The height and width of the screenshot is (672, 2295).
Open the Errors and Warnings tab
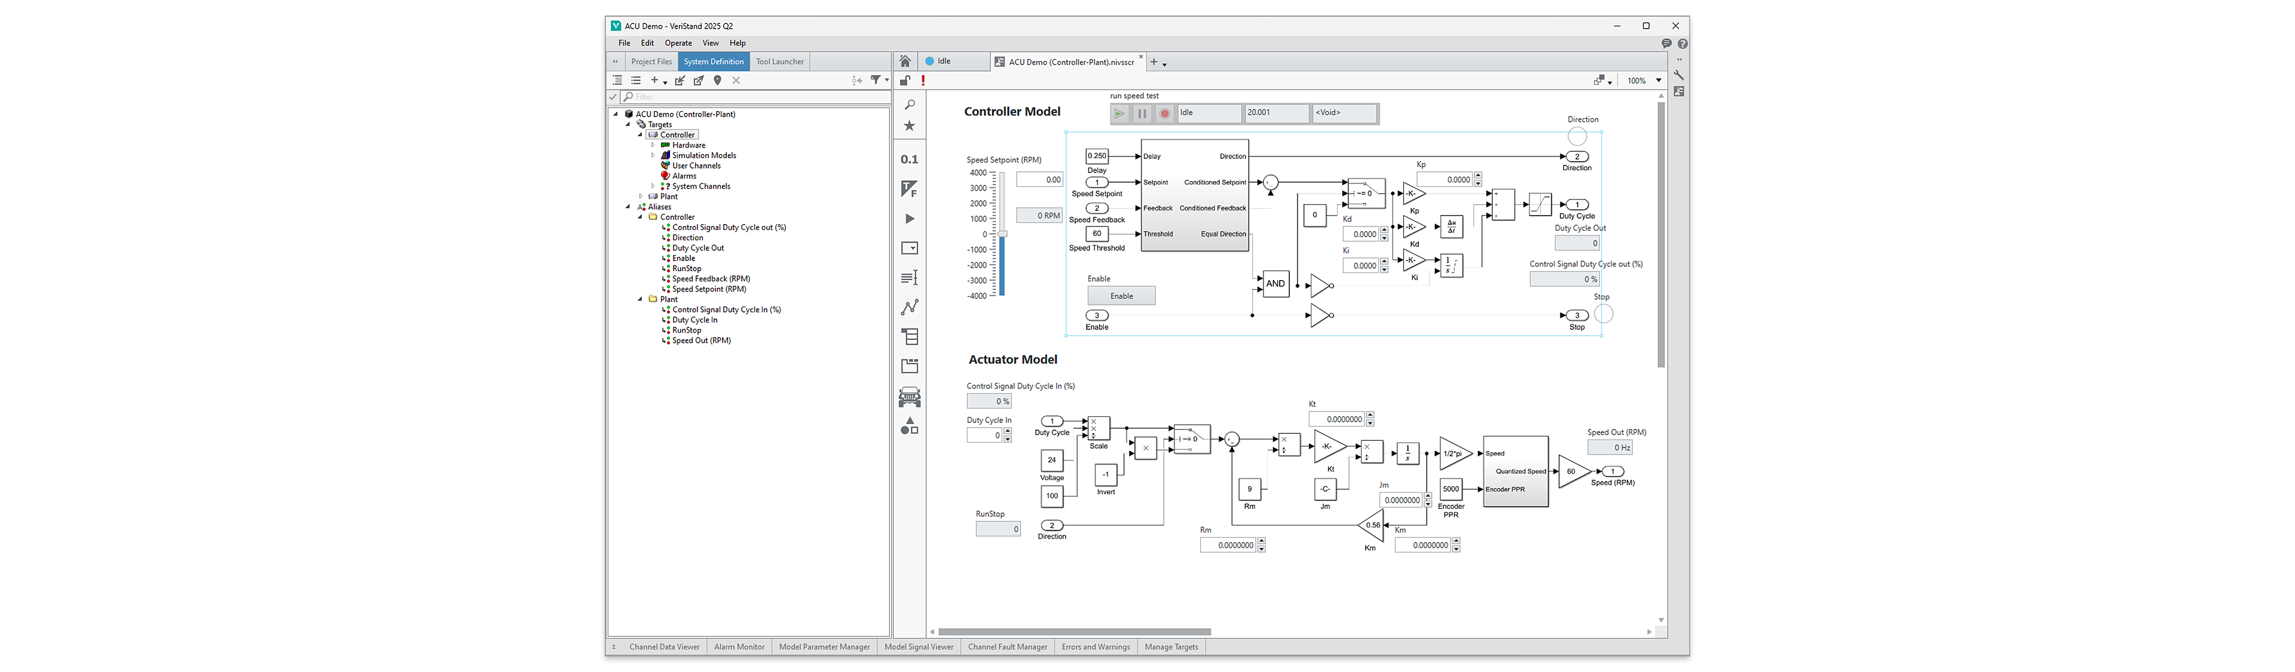coord(1096,647)
